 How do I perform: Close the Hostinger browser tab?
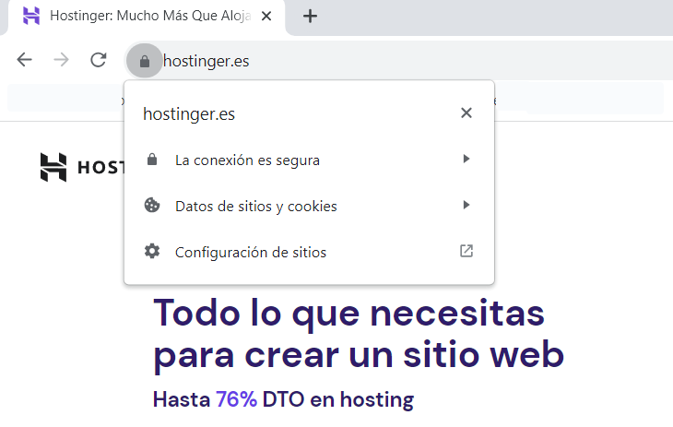(x=266, y=16)
